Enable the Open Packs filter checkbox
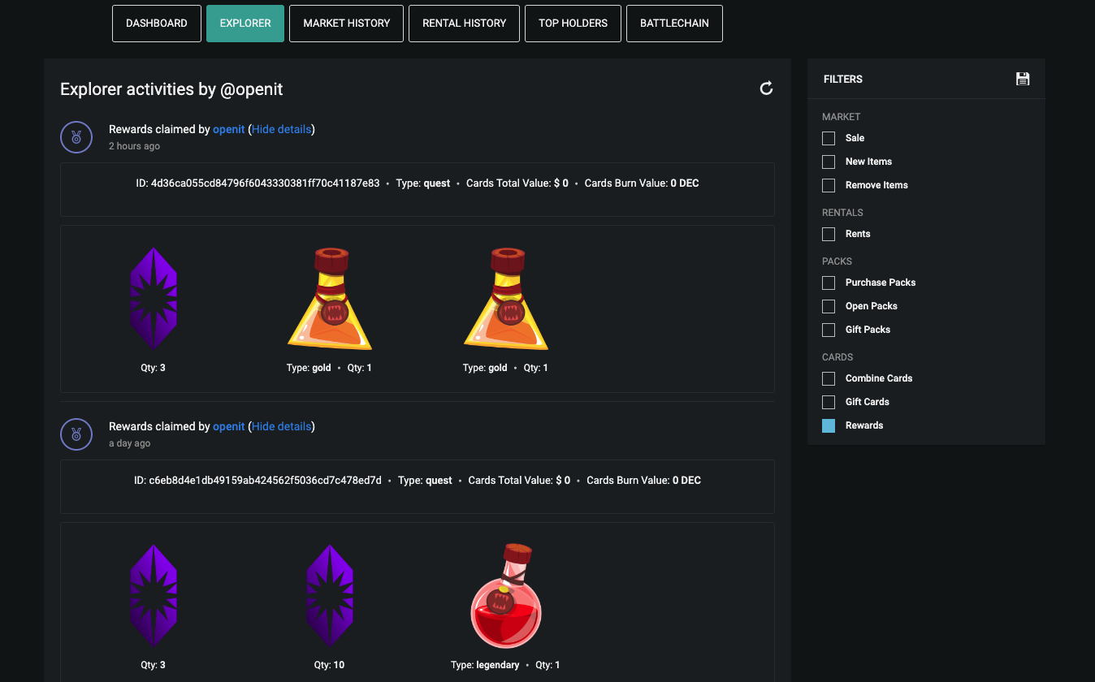This screenshot has width=1095, height=682. point(829,306)
